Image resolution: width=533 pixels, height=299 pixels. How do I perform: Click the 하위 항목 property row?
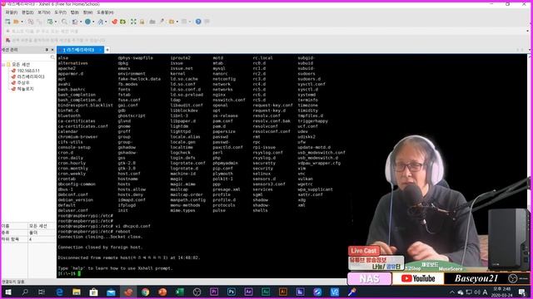click(28, 239)
